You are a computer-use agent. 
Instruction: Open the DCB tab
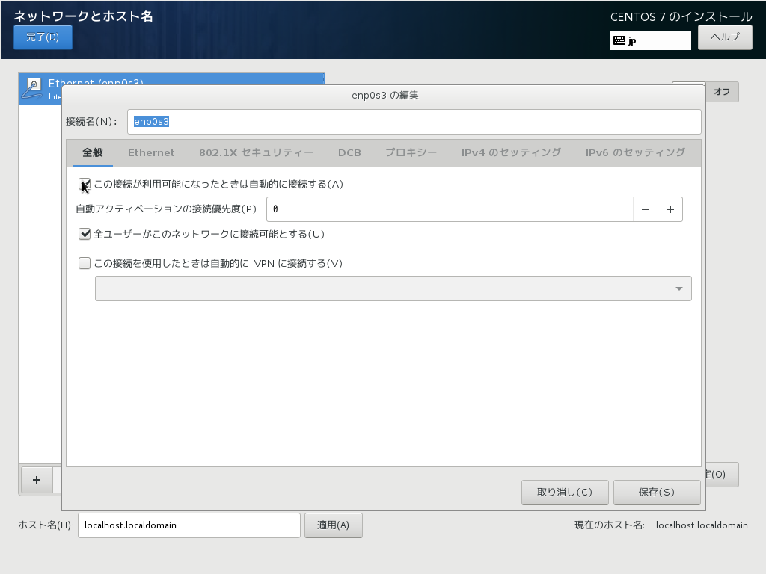pyautogui.click(x=349, y=152)
